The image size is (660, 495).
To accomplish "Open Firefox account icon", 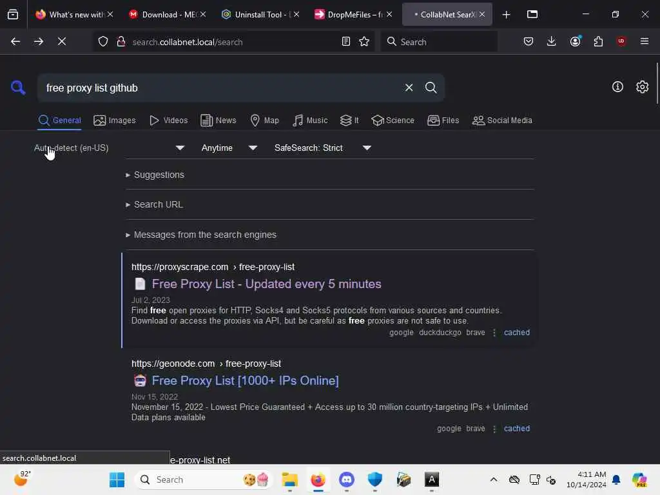I will pos(575,41).
